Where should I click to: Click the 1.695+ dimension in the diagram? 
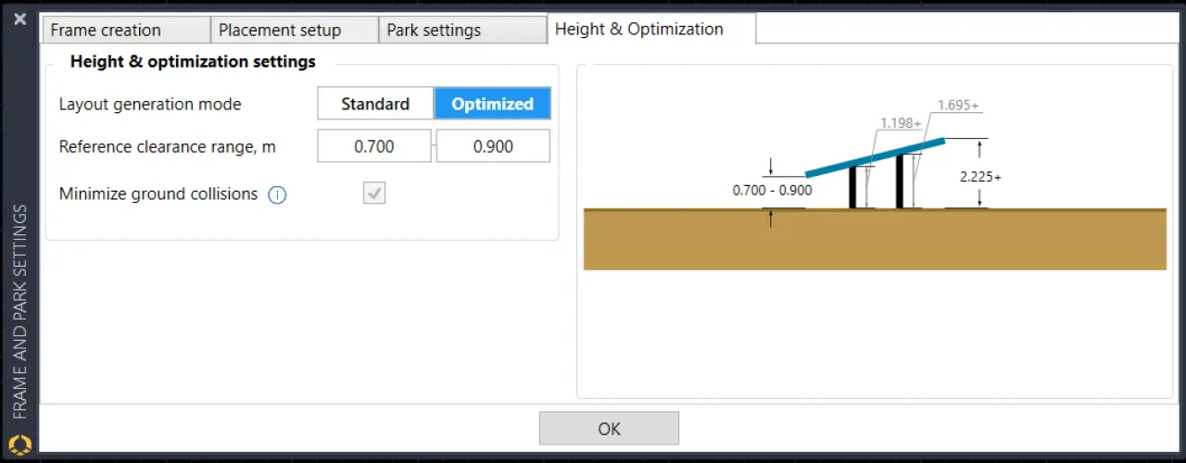tap(958, 105)
